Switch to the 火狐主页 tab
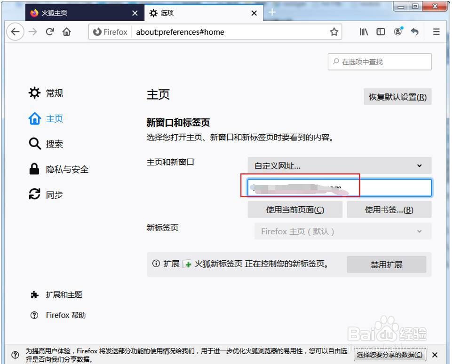Viewport: 453px width, 364px height. [x=85, y=13]
